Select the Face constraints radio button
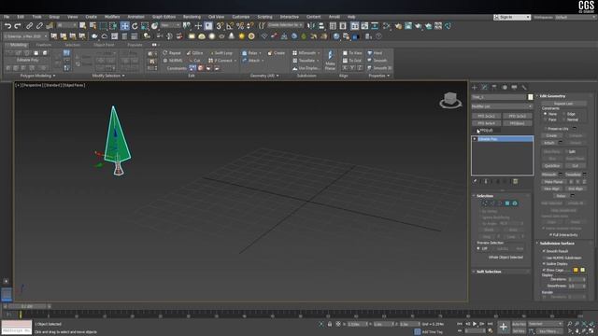 (x=545, y=119)
